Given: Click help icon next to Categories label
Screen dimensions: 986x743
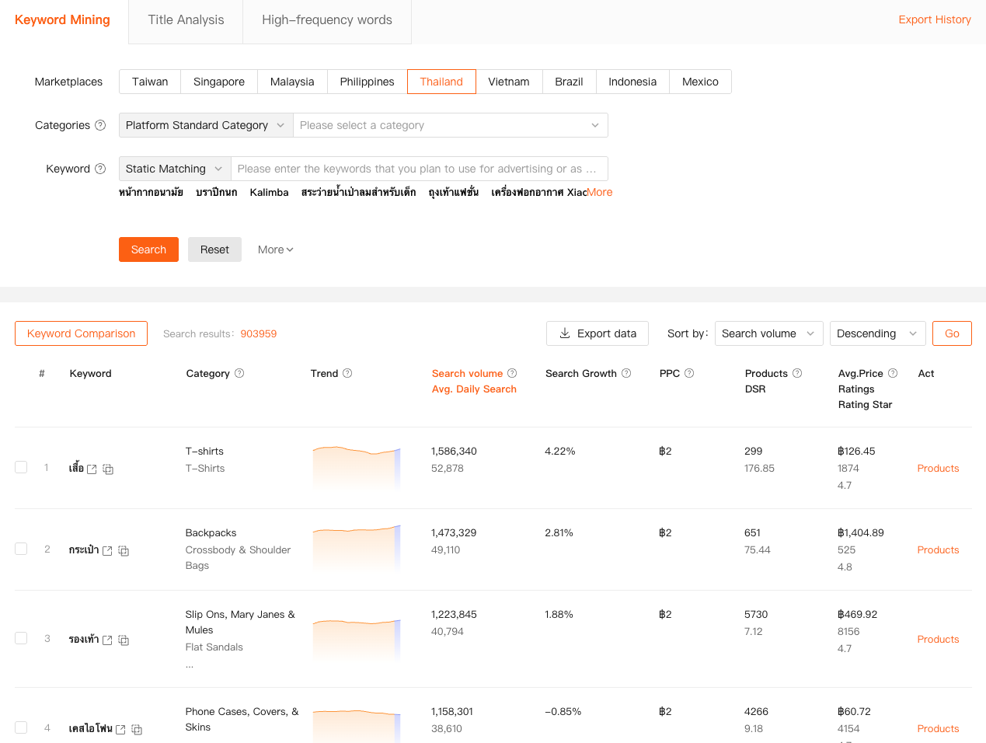Looking at the screenshot, I should 100,125.
